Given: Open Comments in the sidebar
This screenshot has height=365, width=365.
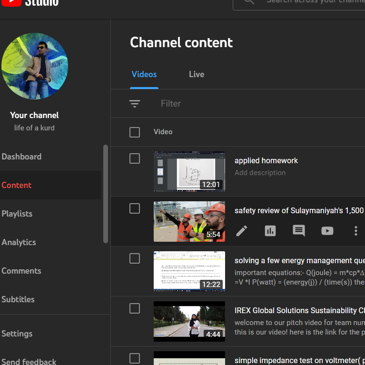Looking at the screenshot, I should click(x=50, y=271).
